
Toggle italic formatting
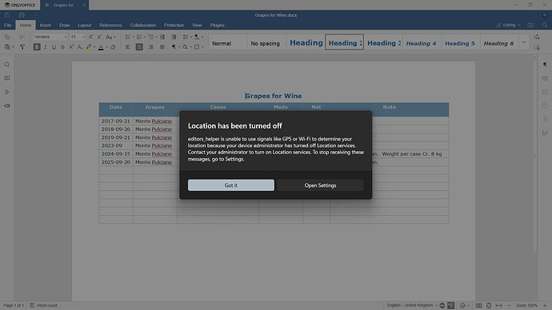46,47
